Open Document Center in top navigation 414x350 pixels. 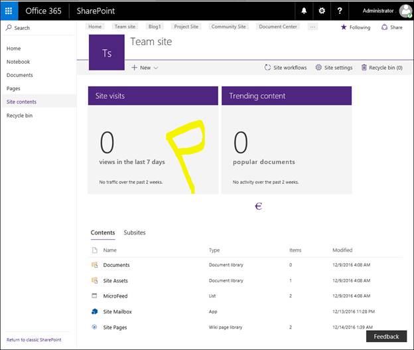coord(278,27)
